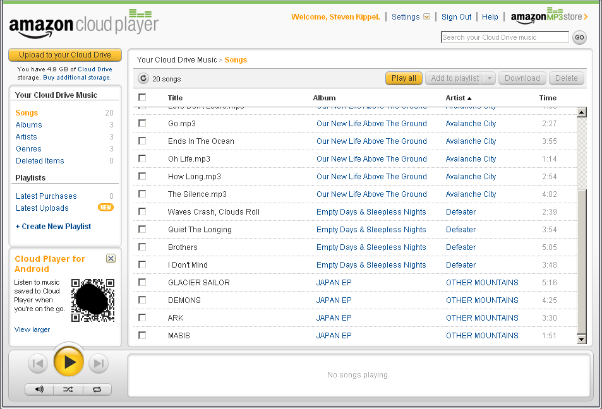
Task: Click the GO search button
Action: (x=579, y=38)
